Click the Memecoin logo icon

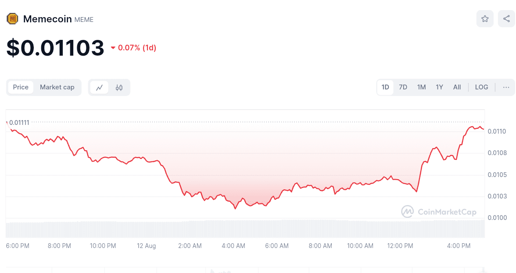[12, 19]
